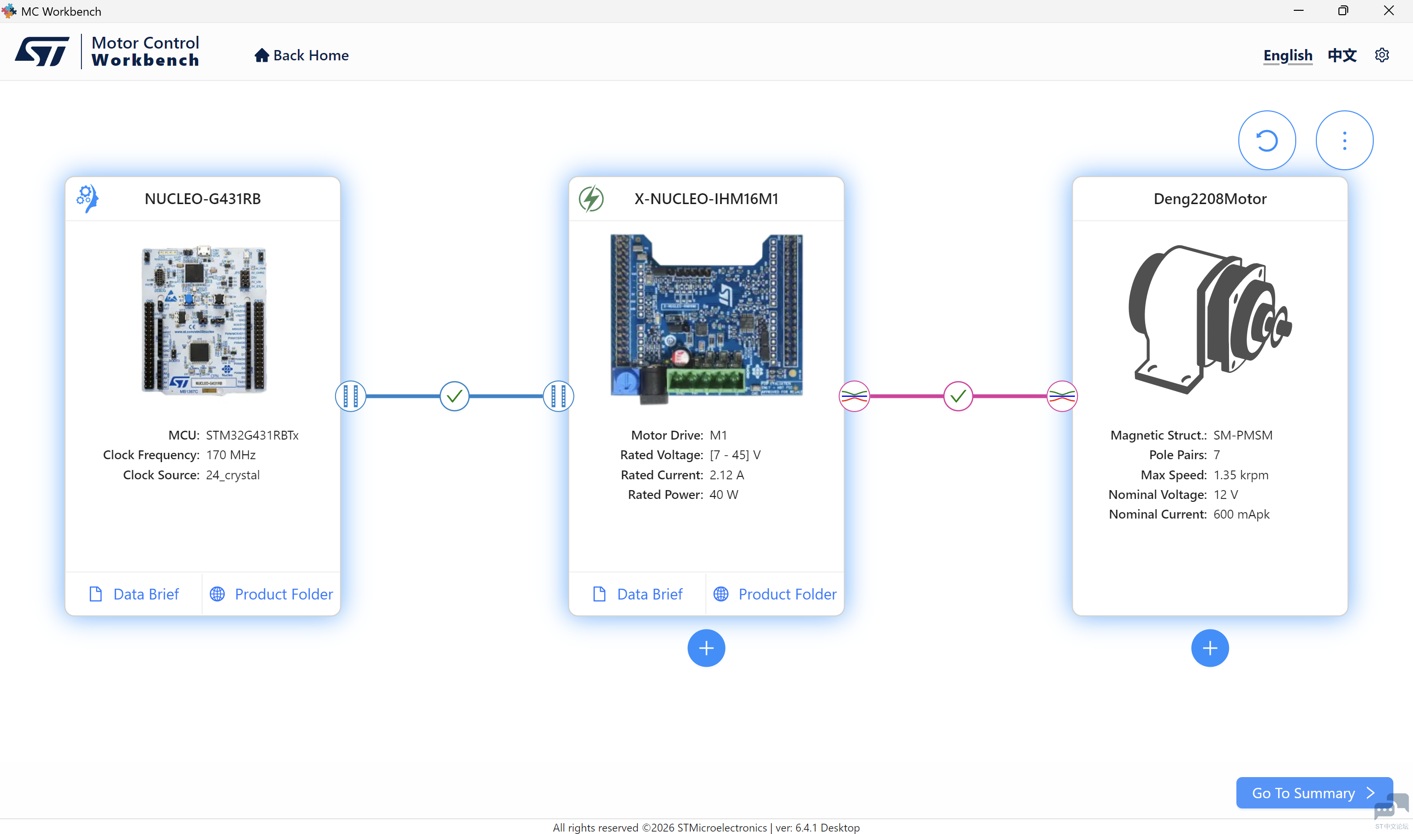The width and height of the screenshot is (1413, 834).
Task: Click the Deng2208Motor card title
Action: click(x=1210, y=199)
